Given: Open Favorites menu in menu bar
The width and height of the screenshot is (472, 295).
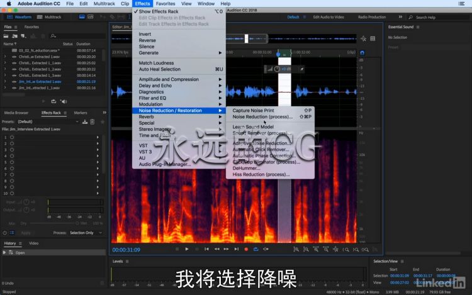Looking at the screenshot, I should (x=166, y=4).
